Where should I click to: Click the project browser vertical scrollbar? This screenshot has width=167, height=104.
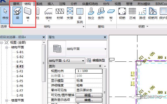(44, 63)
